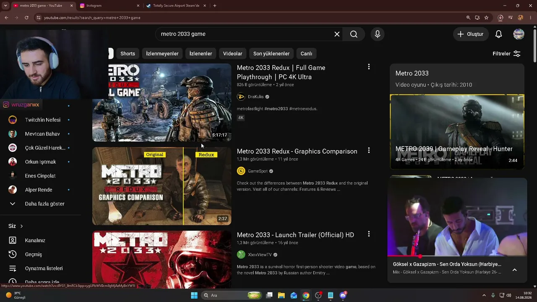Open File Explorer from the taskbar

pyautogui.click(x=281, y=295)
